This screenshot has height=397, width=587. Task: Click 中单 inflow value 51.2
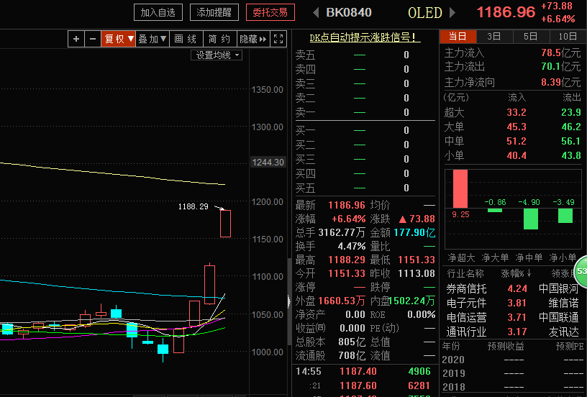(517, 141)
